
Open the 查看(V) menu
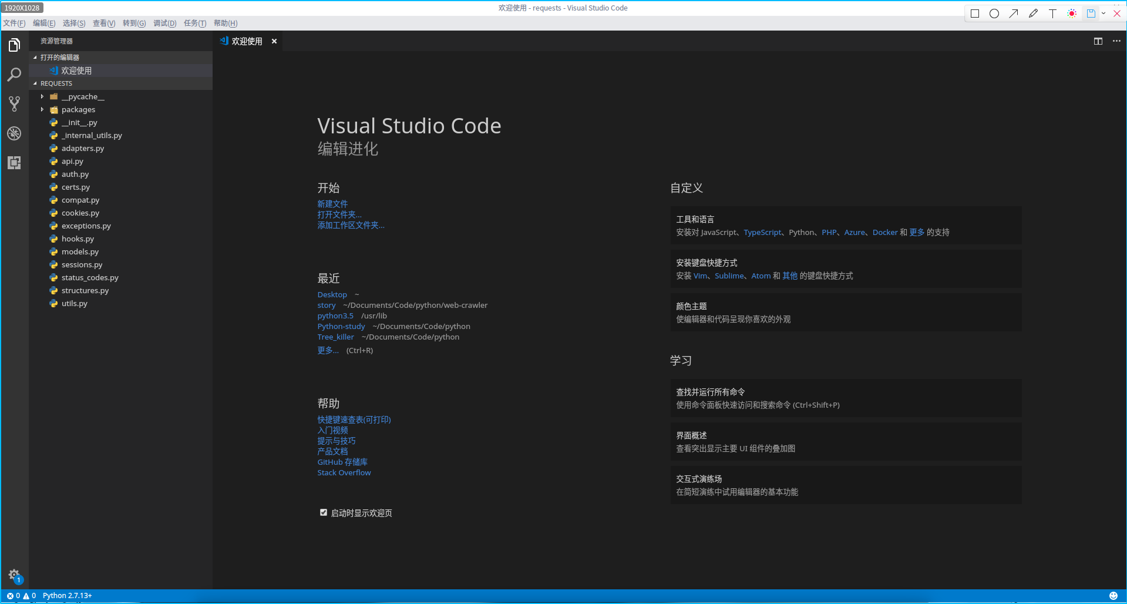pos(104,23)
